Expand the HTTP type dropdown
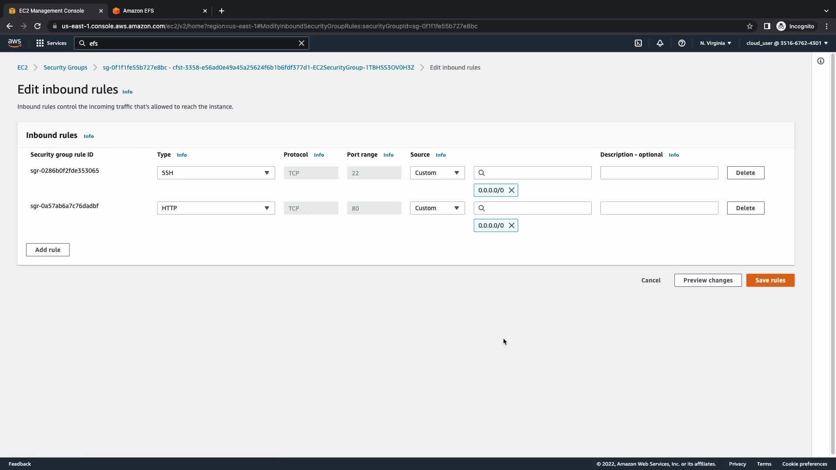This screenshot has height=470, width=836. 216,208
